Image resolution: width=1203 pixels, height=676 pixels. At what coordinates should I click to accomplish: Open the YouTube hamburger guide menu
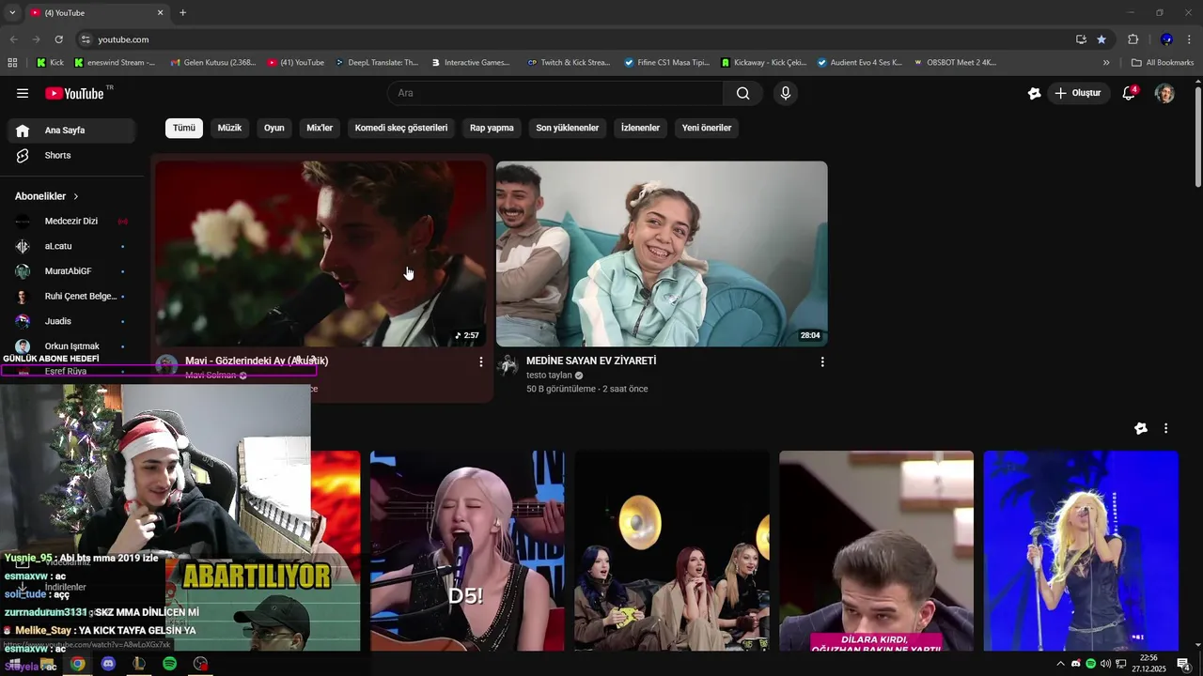[23, 93]
